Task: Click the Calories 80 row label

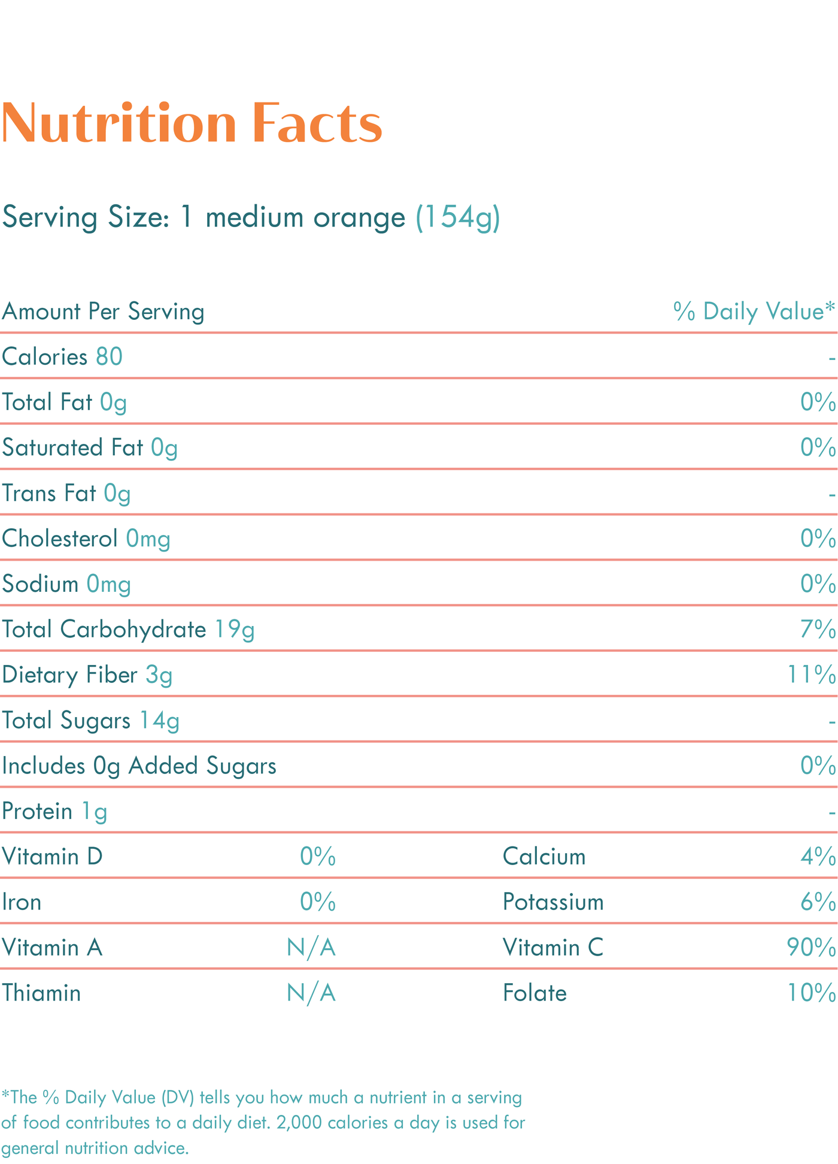Action: point(62,357)
